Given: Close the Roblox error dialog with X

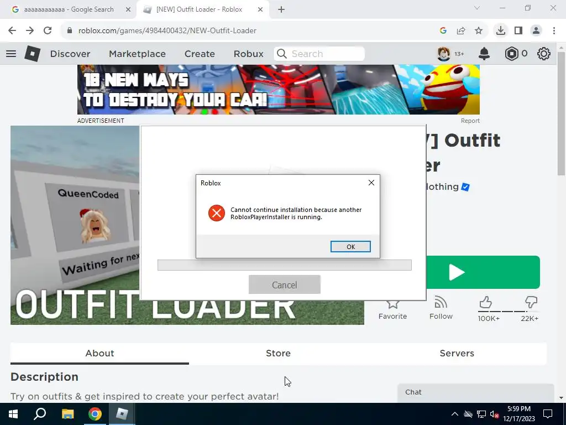Looking at the screenshot, I should pyautogui.click(x=371, y=183).
